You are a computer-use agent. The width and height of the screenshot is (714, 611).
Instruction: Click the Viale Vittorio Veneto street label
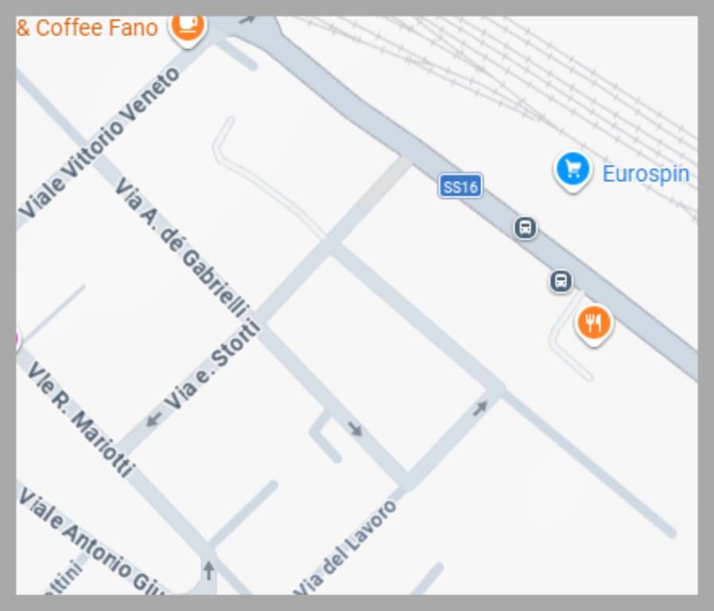[x=99, y=142]
